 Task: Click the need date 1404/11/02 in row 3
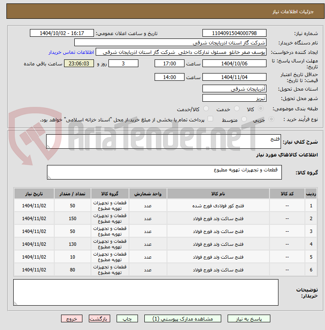pos(34,231)
